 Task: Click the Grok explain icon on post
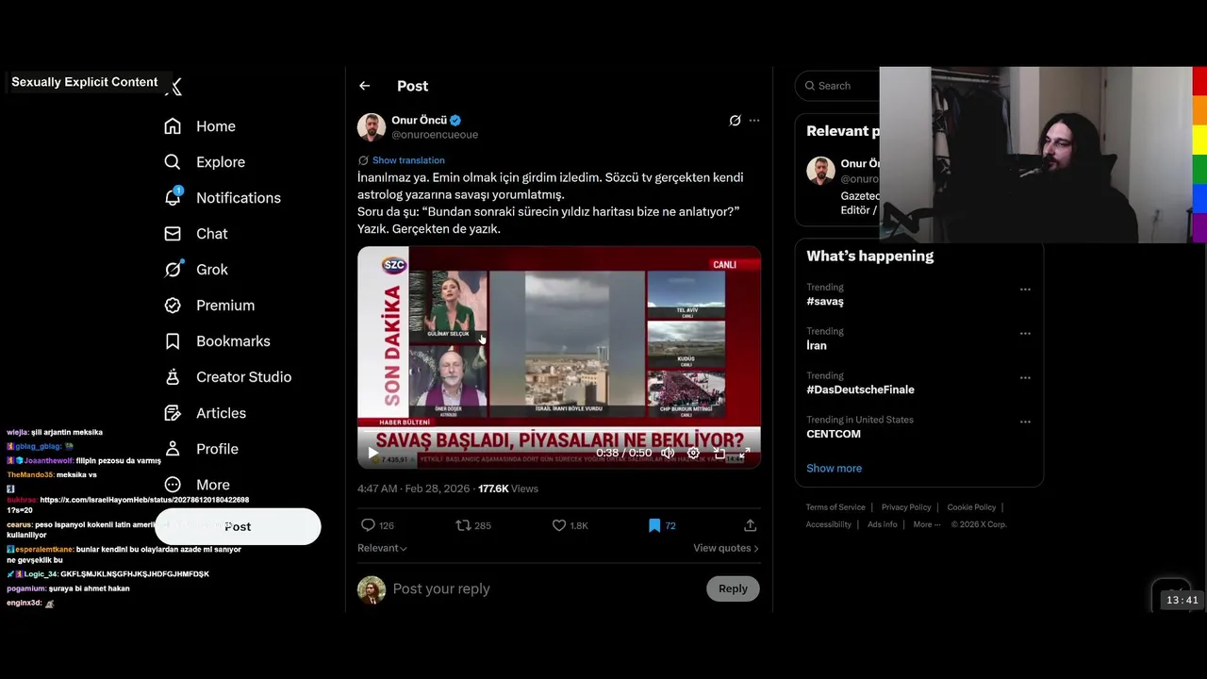pyautogui.click(x=735, y=121)
